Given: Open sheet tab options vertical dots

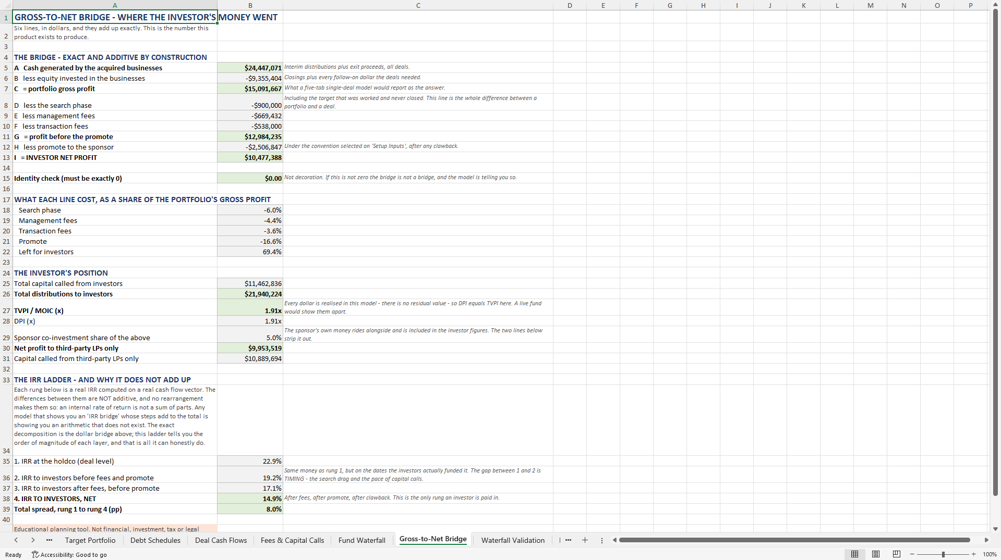Looking at the screenshot, I should pos(601,540).
